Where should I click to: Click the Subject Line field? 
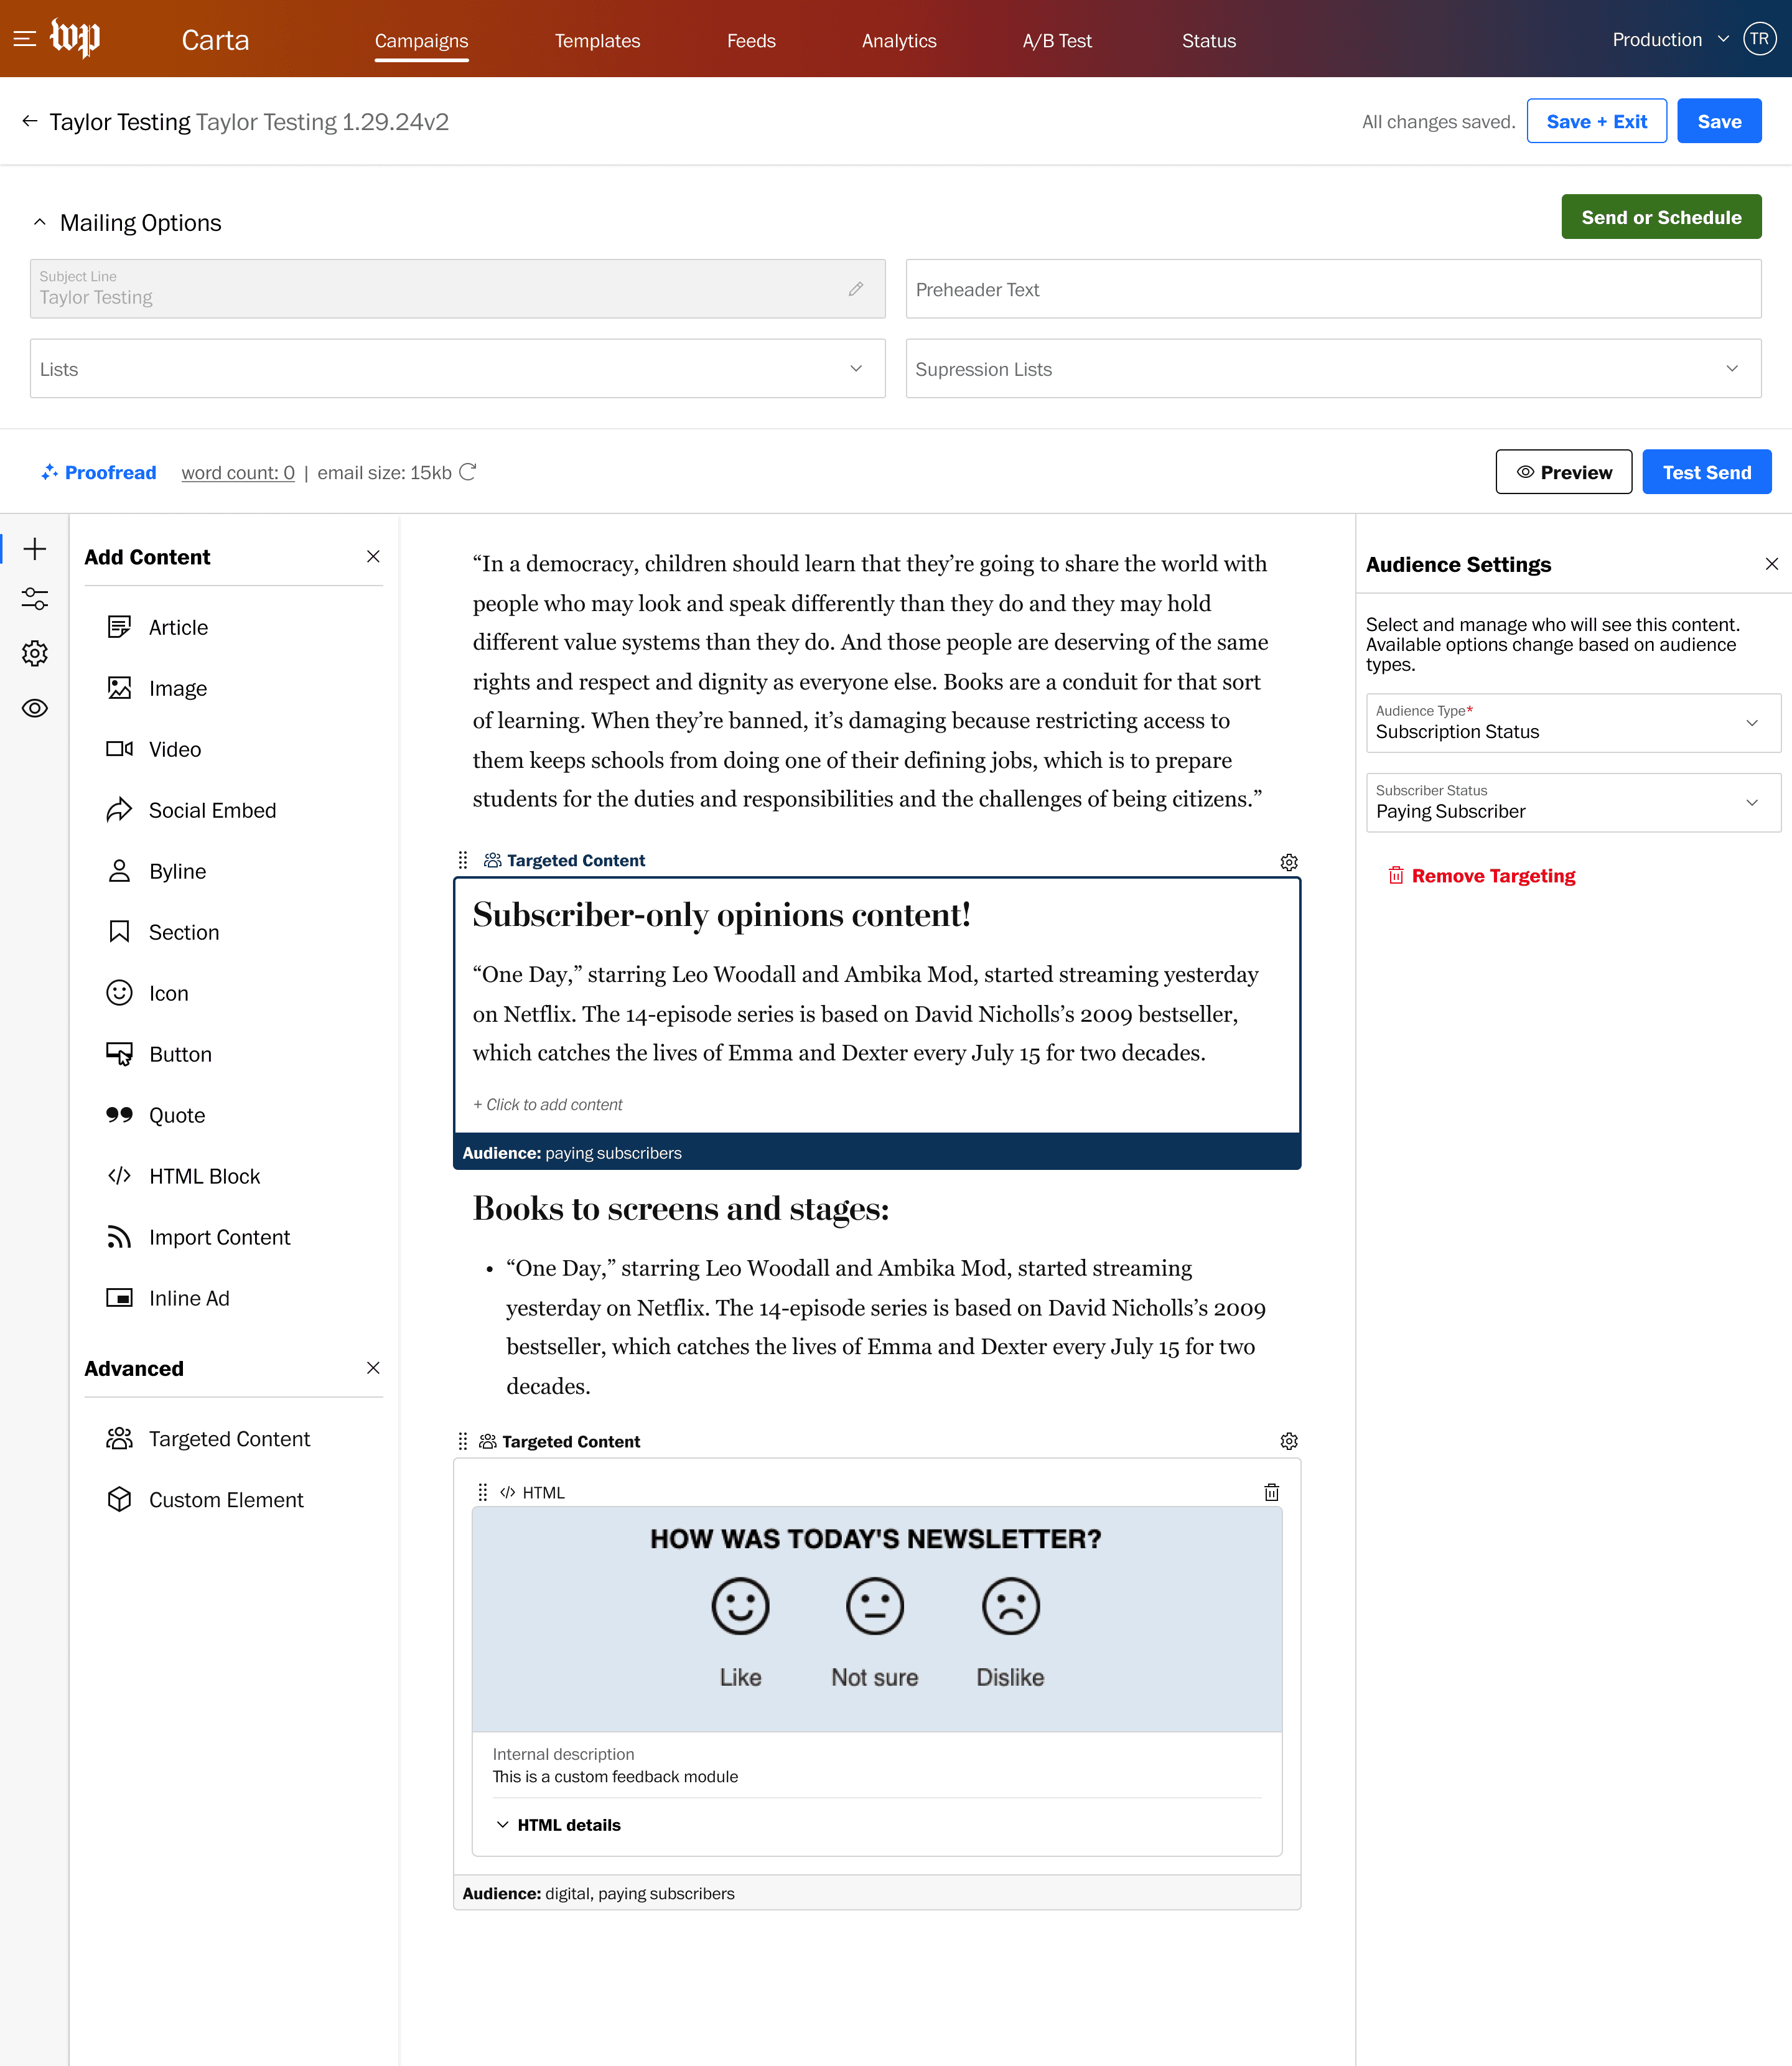[457, 289]
